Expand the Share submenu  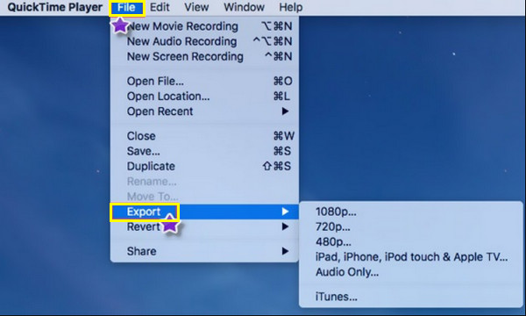204,251
